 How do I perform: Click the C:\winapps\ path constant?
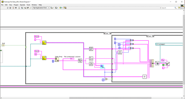[169, 44]
